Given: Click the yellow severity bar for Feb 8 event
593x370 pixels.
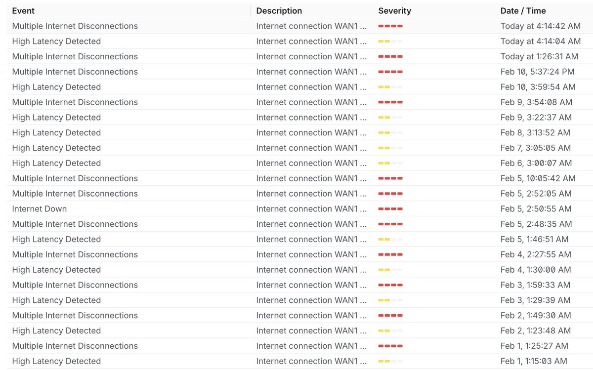Looking at the screenshot, I should click(x=390, y=133).
